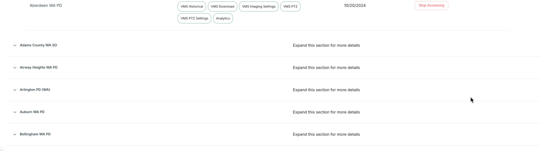Click the Arlington PD (WA) section title
The width and height of the screenshot is (546, 151).
pos(35,90)
